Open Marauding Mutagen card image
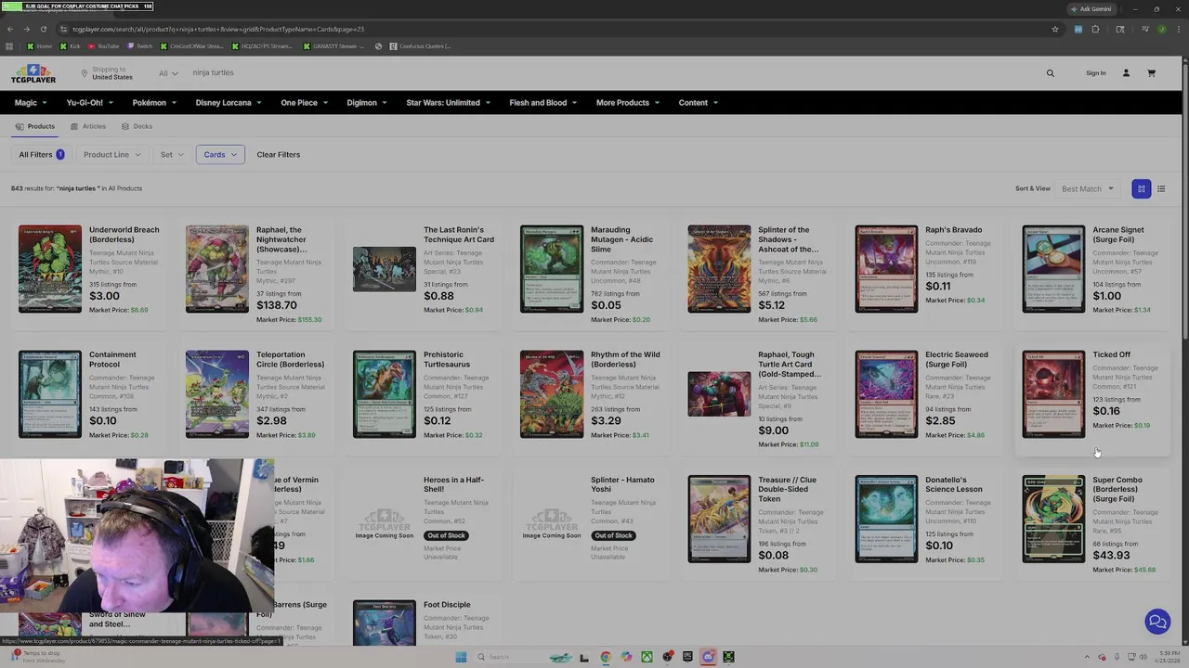Screen dimensions: 1189x668 click(x=552, y=269)
